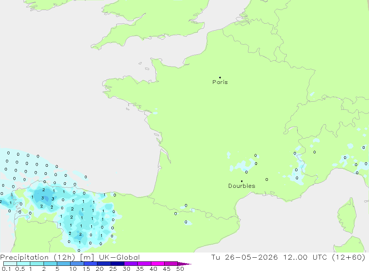Select the Dourbies location label
369x271 pixels.
242,186
